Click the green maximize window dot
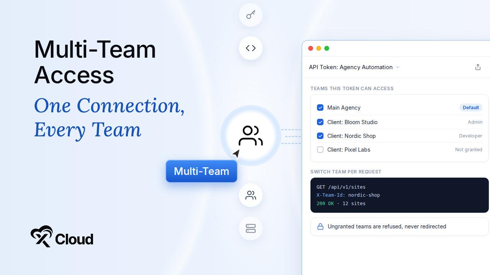 [327, 49]
